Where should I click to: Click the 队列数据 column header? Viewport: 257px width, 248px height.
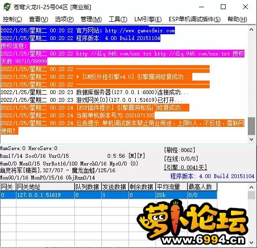click(x=88, y=187)
